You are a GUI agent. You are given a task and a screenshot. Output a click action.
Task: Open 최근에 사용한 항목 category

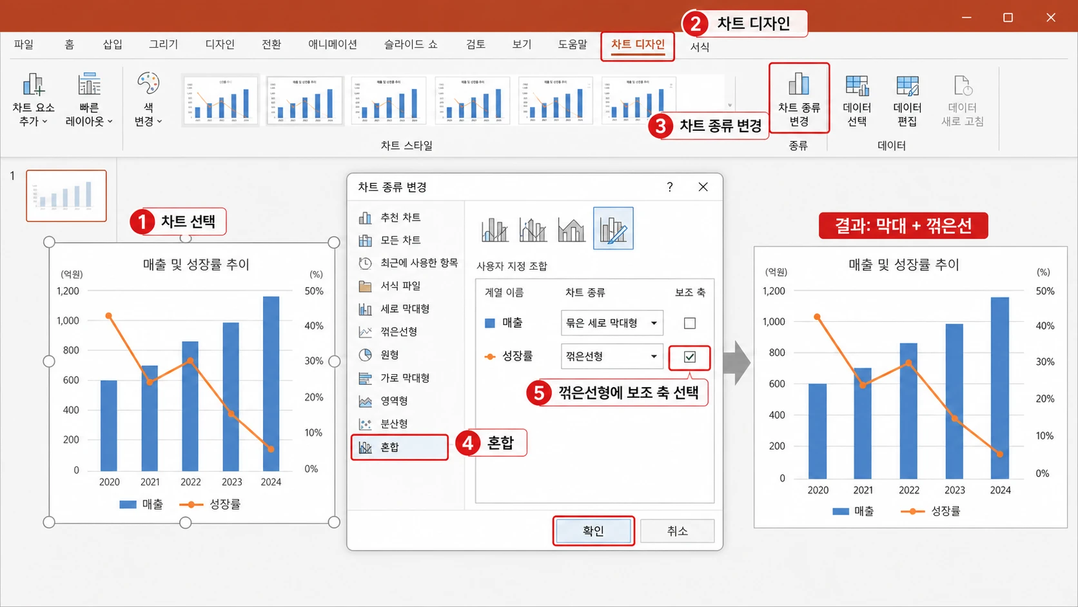[408, 263]
